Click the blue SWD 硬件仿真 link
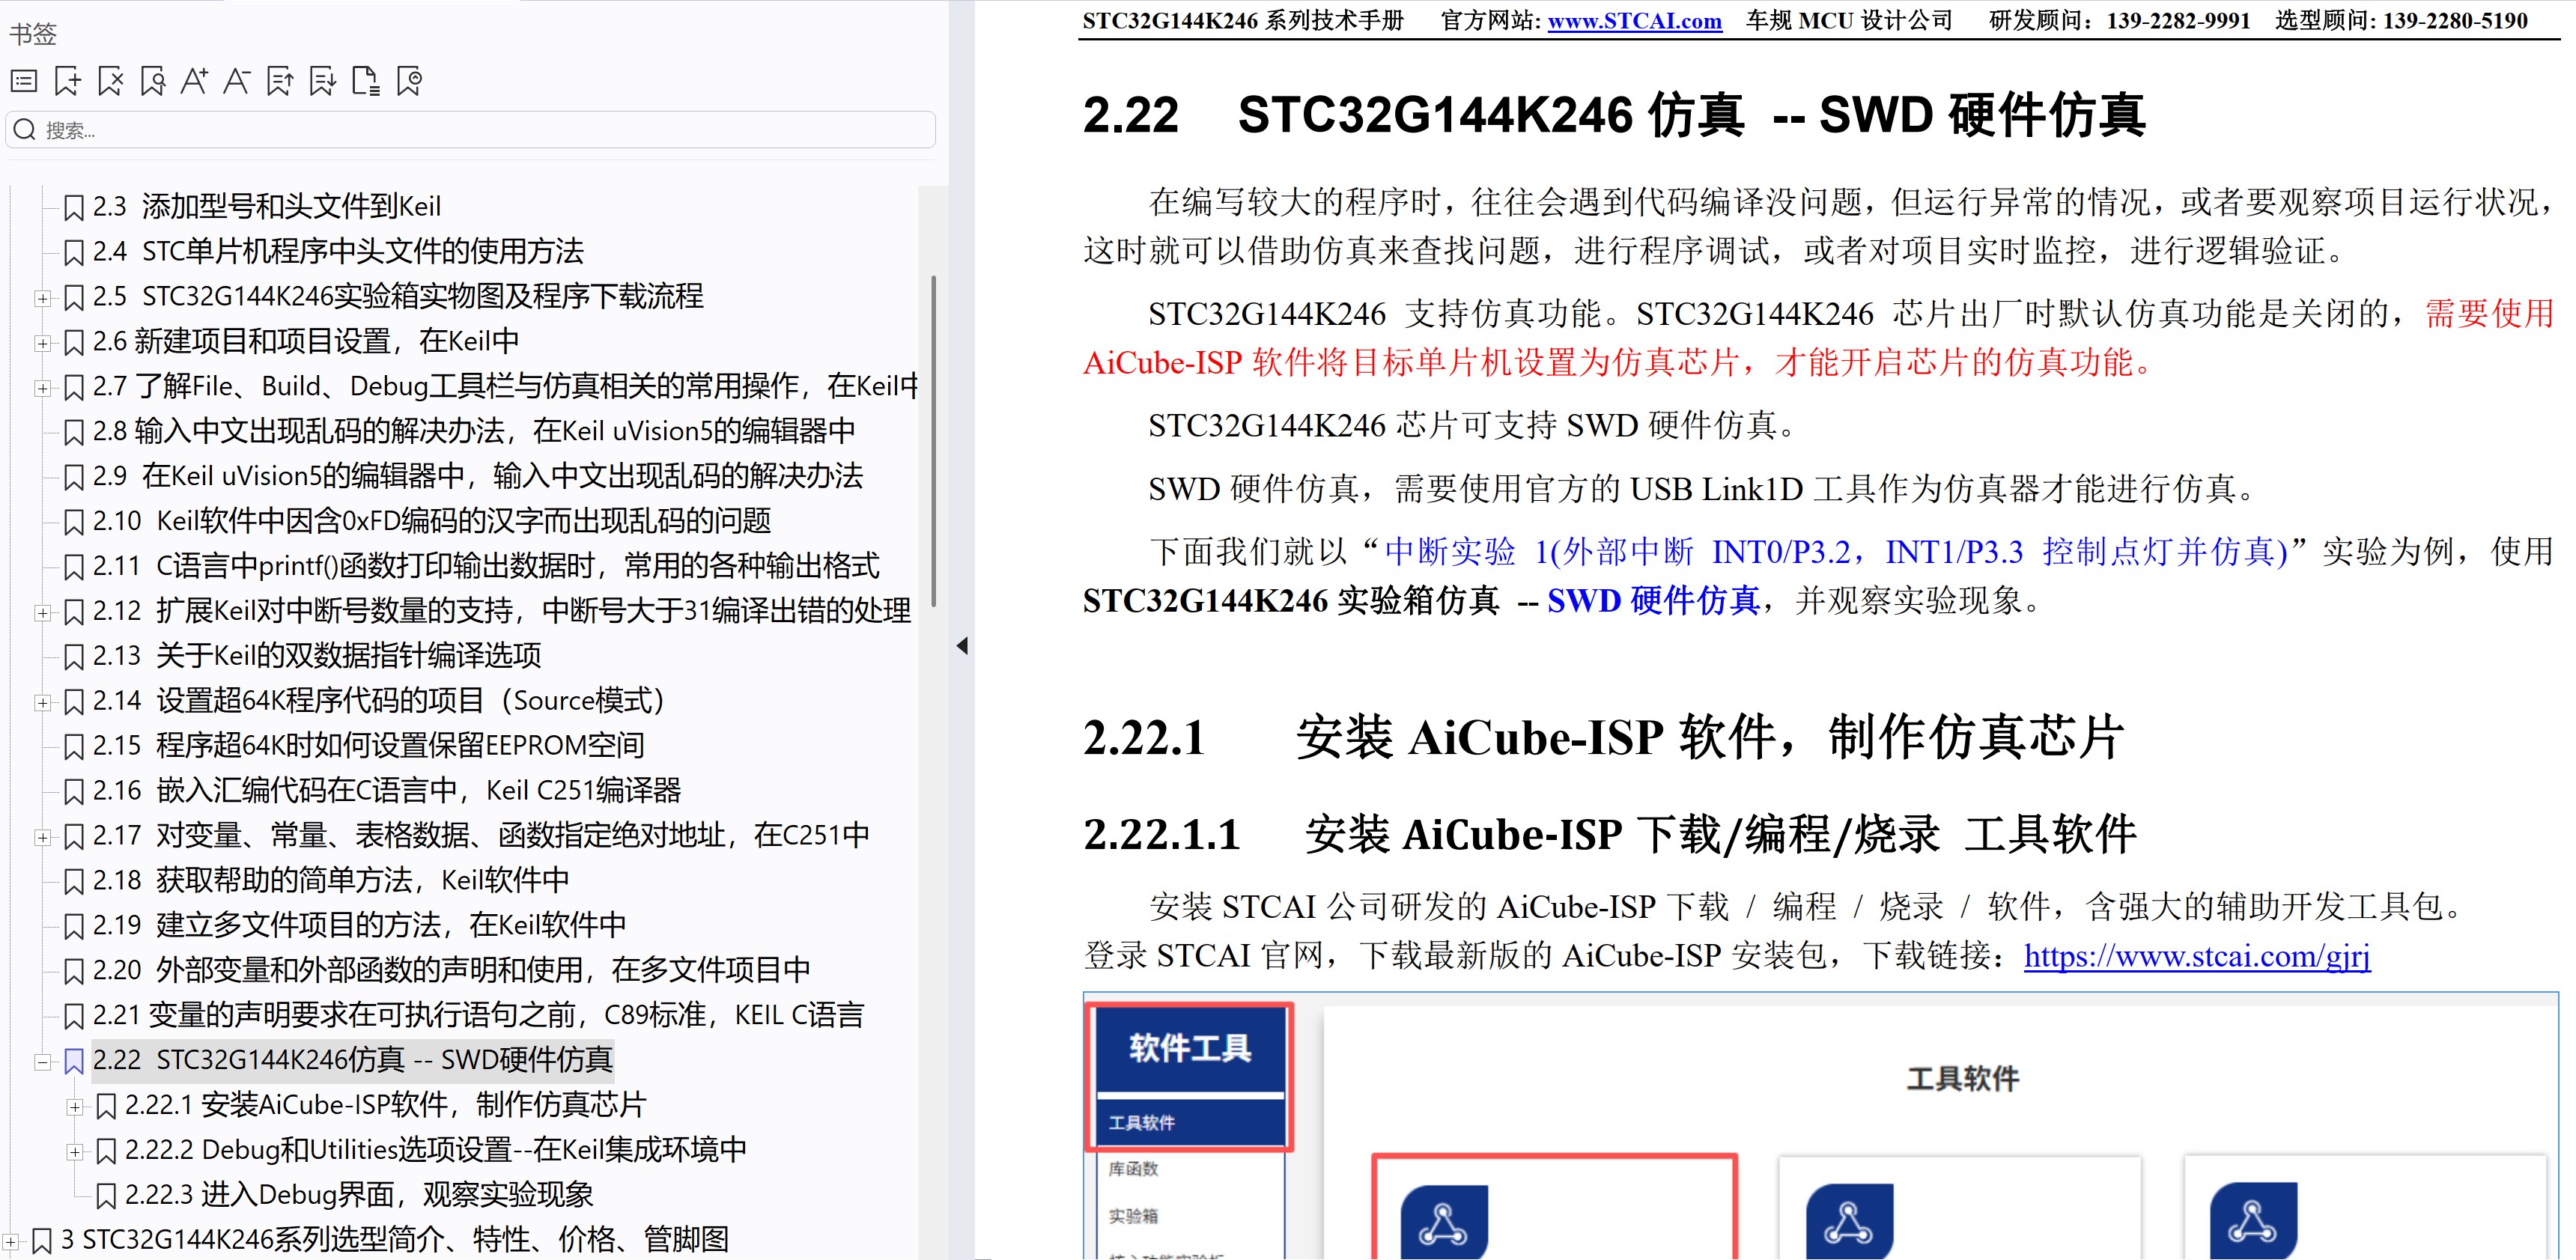This screenshot has height=1260, width=2576. [1653, 600]
